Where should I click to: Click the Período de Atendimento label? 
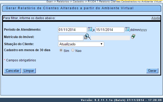point(22,30)
